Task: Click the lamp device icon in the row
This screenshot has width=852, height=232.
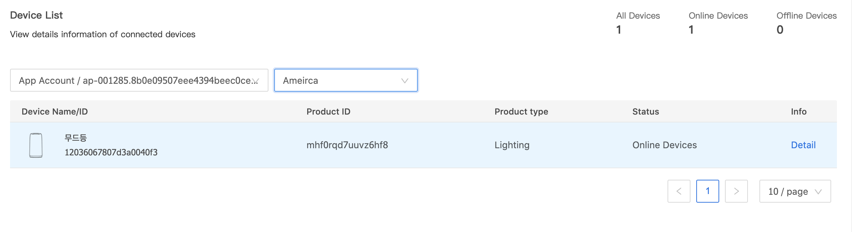Action: [36, 145]
